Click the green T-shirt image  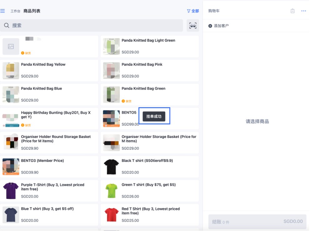pyautogui.click(x=111, y=191)
